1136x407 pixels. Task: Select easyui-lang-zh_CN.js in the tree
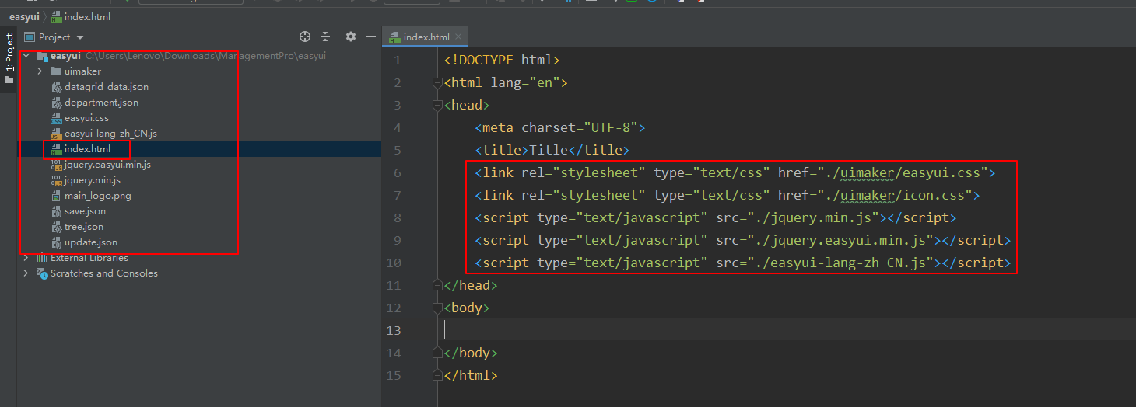point(110,134)
